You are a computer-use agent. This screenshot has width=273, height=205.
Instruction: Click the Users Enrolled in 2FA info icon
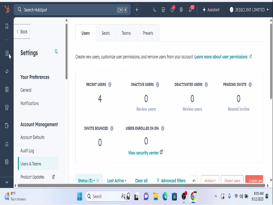point(163,128)
